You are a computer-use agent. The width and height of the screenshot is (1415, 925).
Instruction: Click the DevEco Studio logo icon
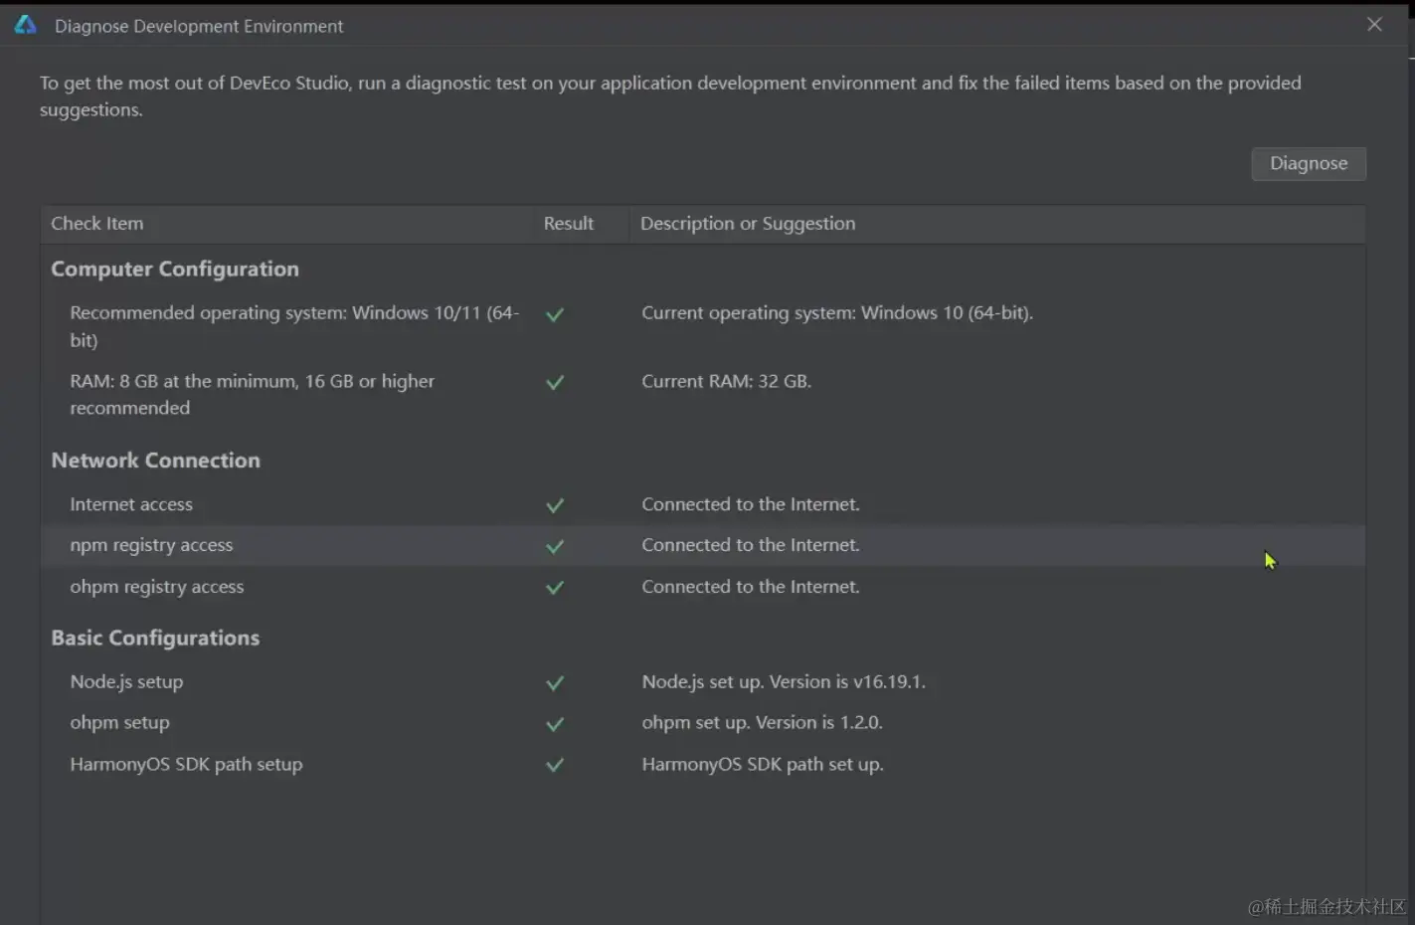click(x=25, y=25)
